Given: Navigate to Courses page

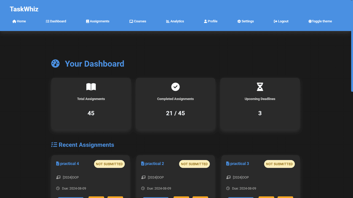Looking at the screenshot, I should 138,21.
